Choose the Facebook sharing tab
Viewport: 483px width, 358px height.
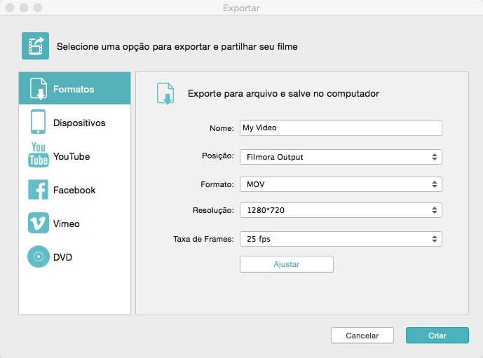[74, 190]
